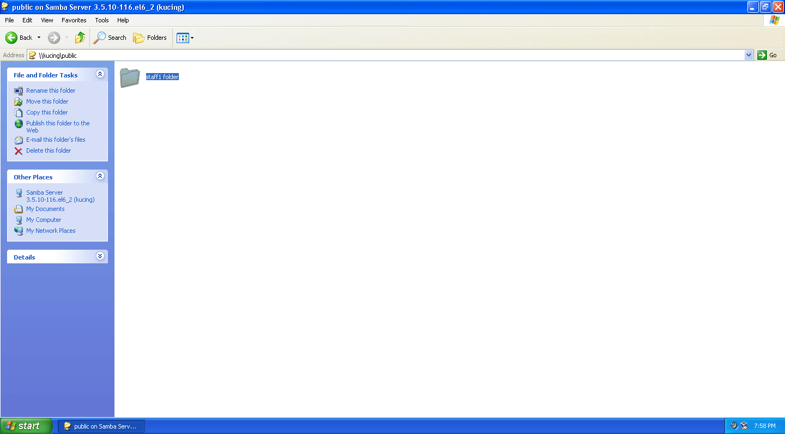This screenshot has height=434, width=785.
Task: Click the My Documents folder icon
Action: [x=19, y=209]
